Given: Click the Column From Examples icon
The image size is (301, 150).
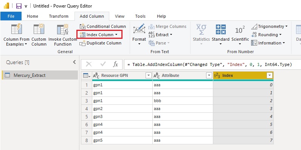Looking at the screenshot, I should [x=16, y=29].
